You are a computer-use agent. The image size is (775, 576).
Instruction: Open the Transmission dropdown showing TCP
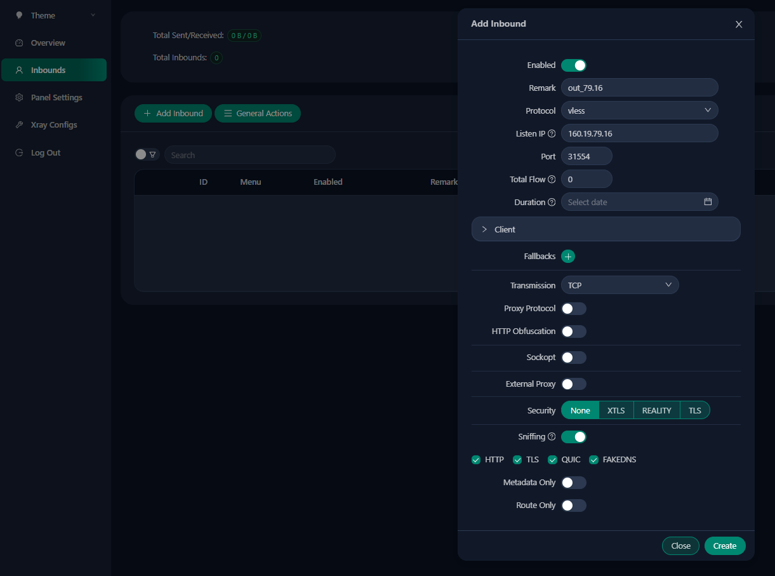[619, 285]
